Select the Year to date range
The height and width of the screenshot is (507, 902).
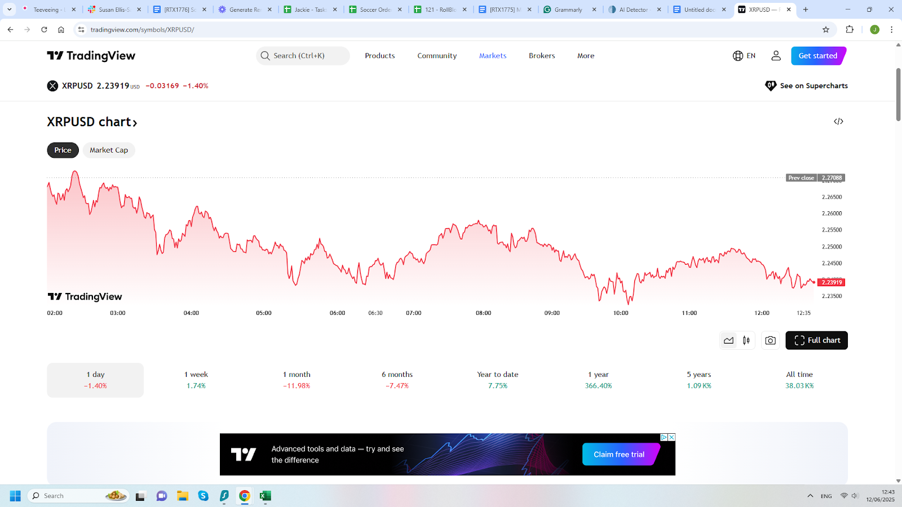click(498, 380)
